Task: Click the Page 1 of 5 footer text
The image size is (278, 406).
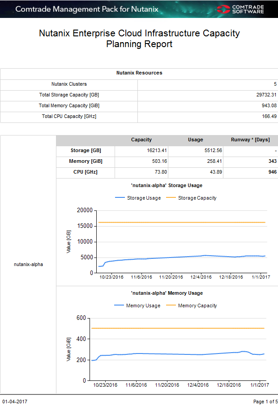Action: pos(265,402)
